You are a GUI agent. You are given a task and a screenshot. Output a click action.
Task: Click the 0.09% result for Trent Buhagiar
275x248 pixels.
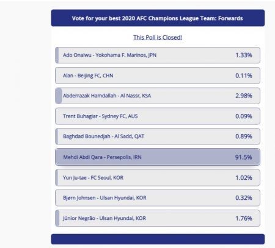[x=244, y=116]
